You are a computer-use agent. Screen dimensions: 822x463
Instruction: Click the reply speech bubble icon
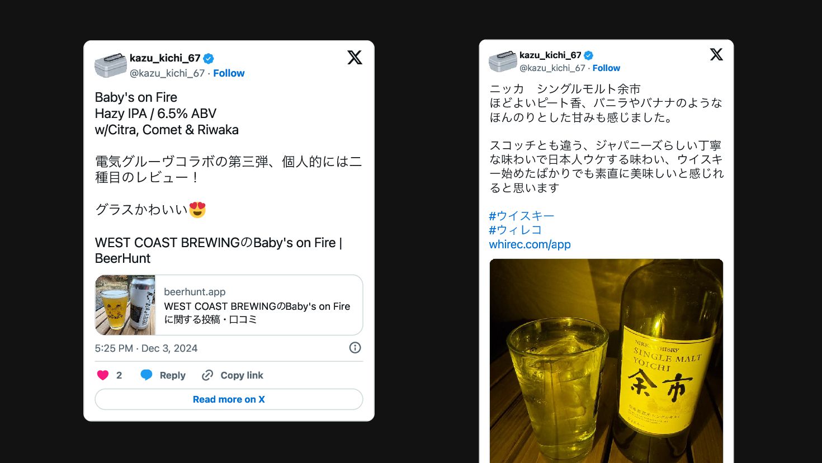point(147,375)
